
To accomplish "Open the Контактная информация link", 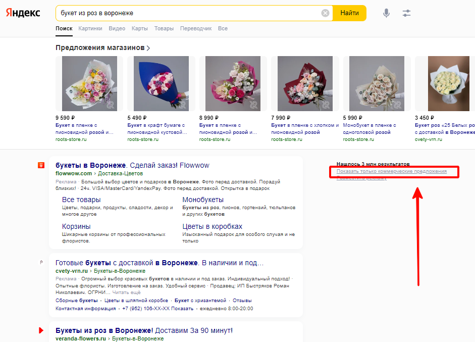I will click(85, 308).
